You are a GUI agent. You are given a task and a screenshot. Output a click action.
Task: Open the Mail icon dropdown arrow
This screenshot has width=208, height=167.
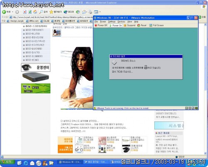[87, 12]
